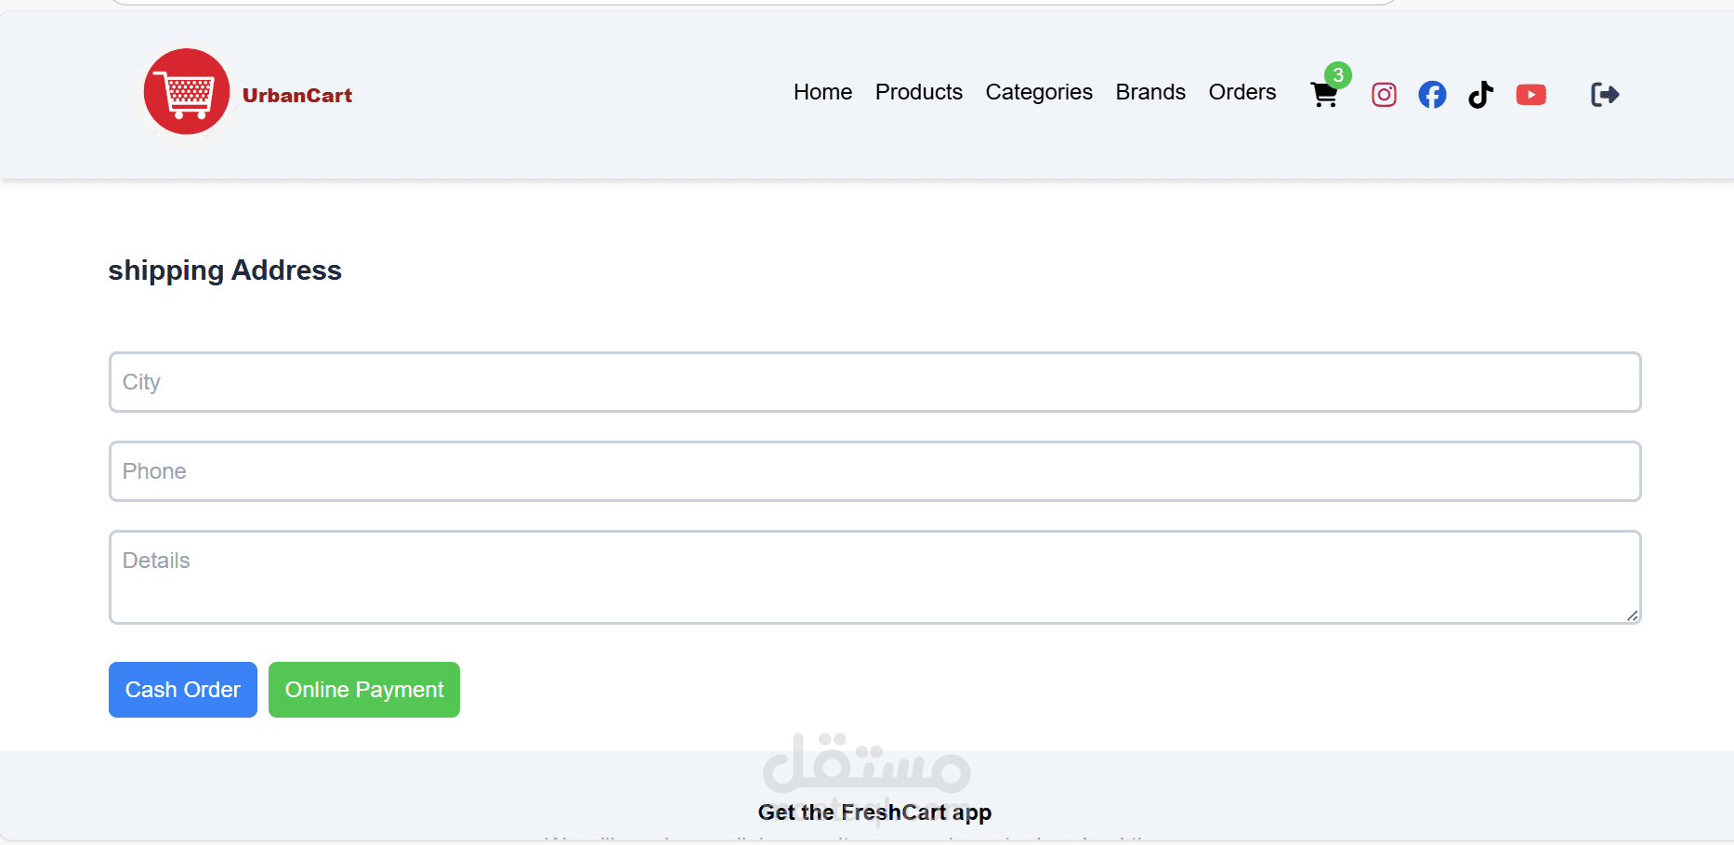Click the UrbanCart brand name
This screenshot has height=845, width=1734.
(x=296, y=96)
